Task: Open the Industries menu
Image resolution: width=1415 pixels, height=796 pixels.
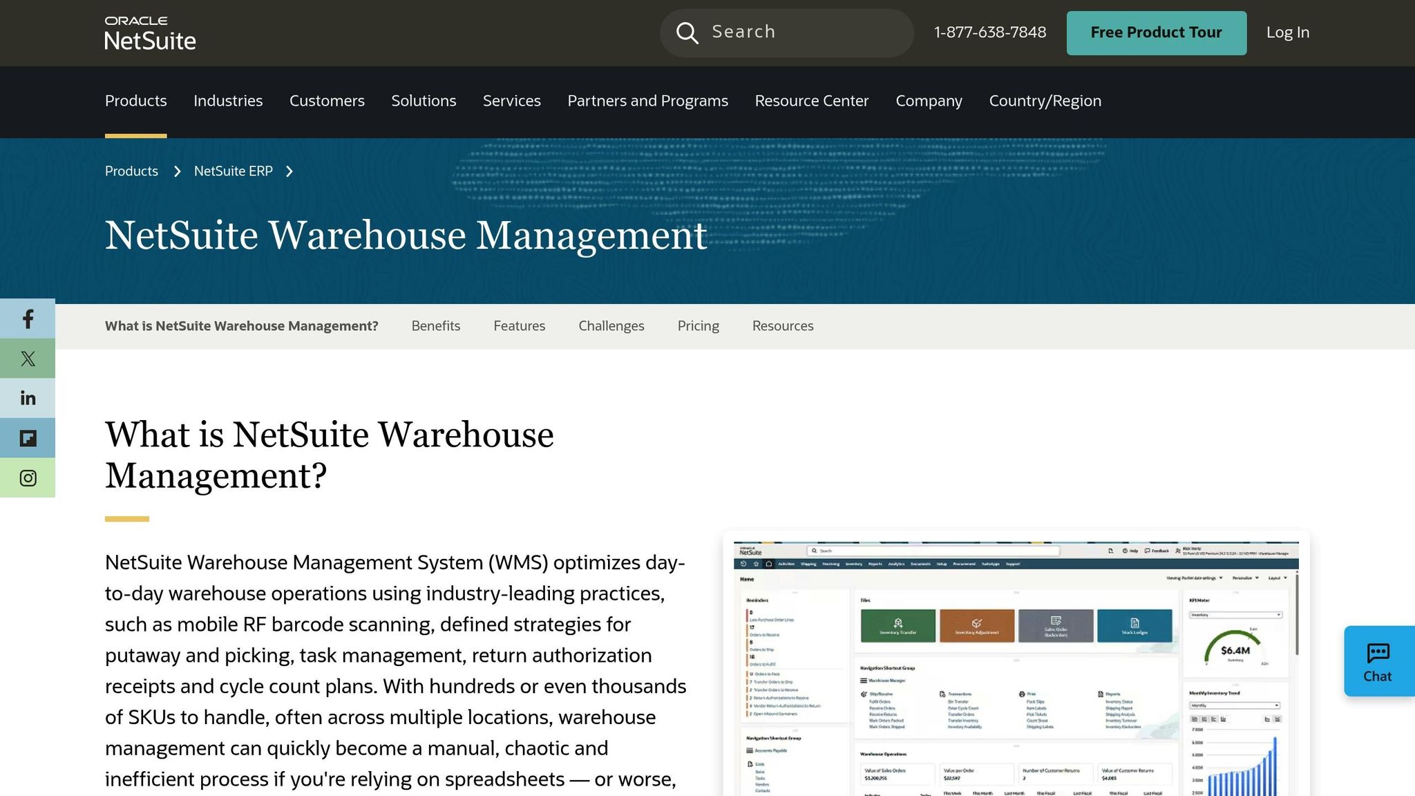Action: pyautogui.click(x=228, y=101)
